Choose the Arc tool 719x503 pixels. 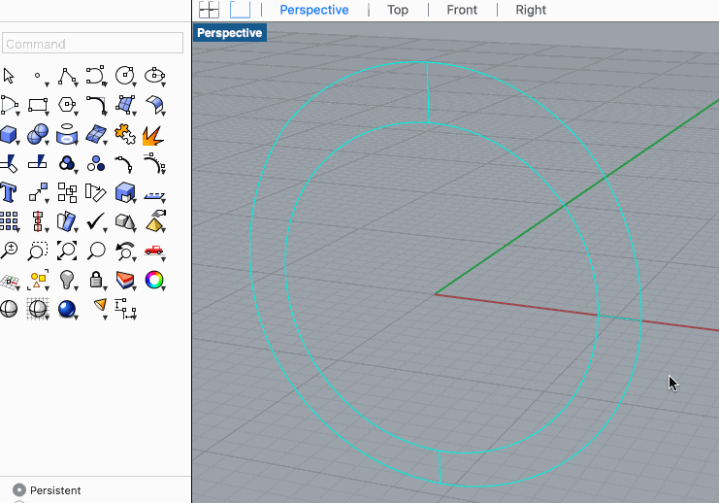pos(9,105)
